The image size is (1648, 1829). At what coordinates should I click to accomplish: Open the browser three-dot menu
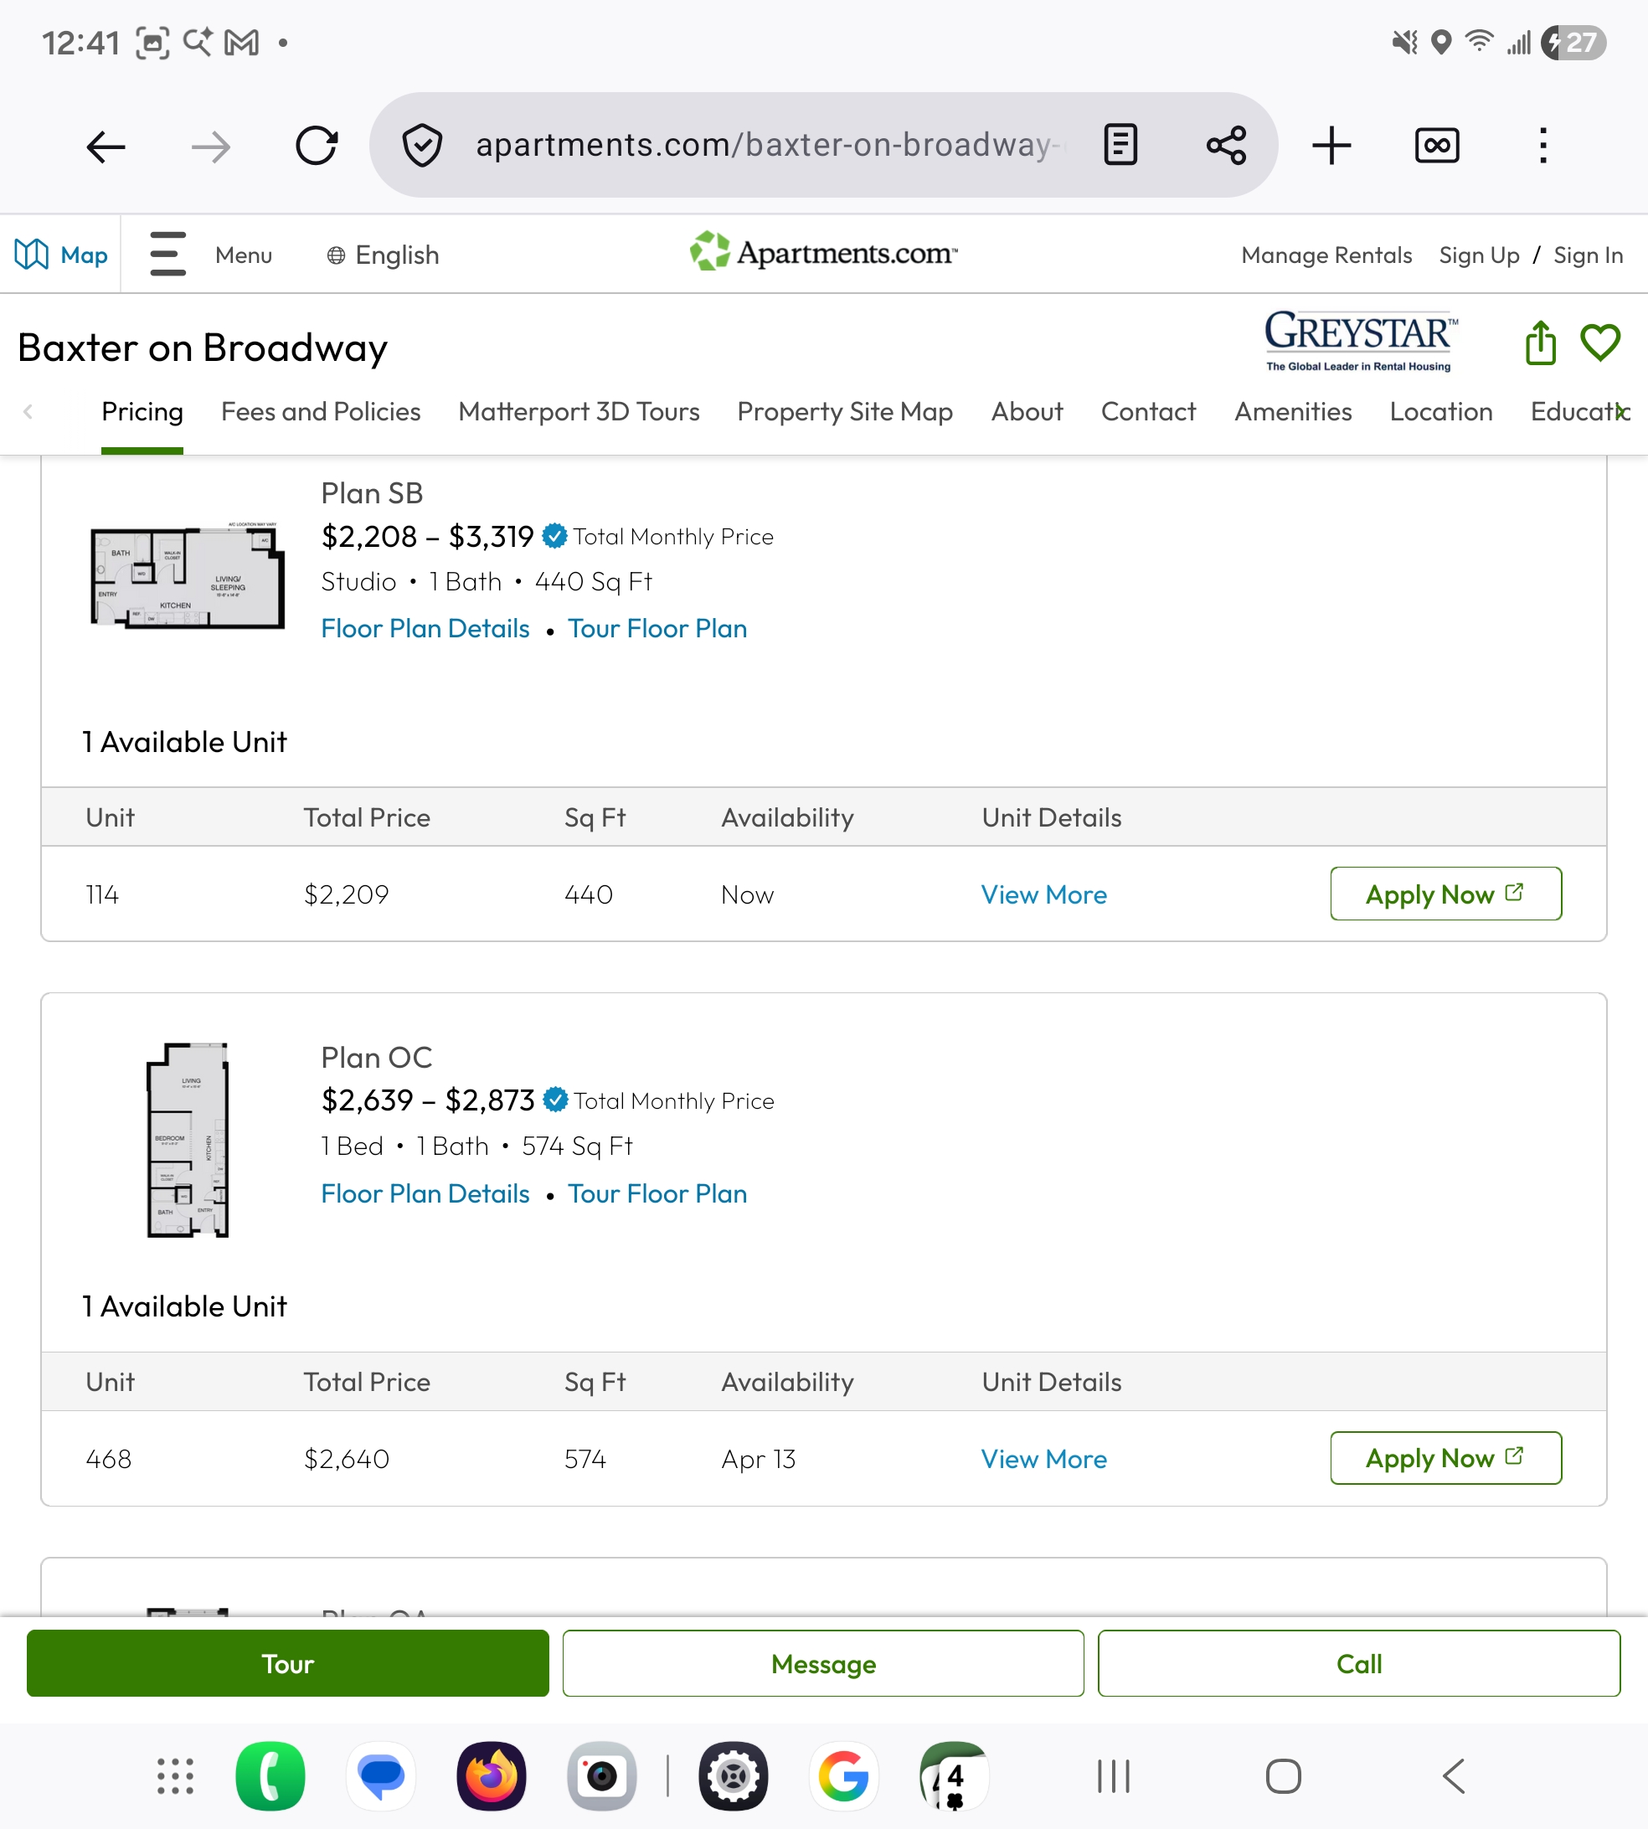click(1543, 145)
